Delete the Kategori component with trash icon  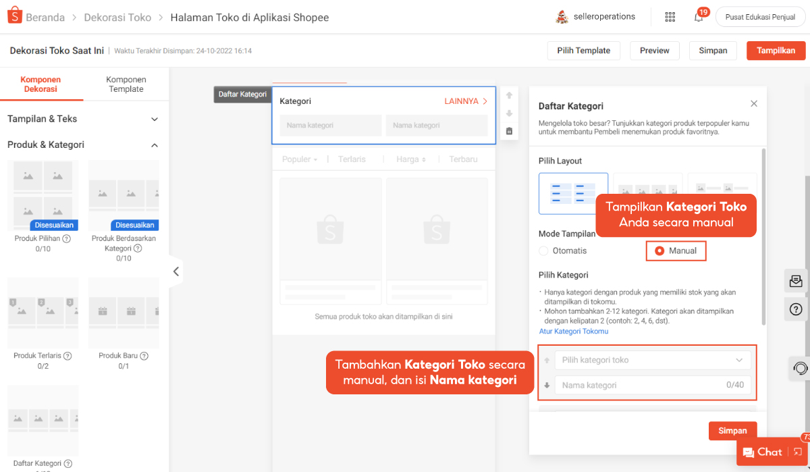509,131
